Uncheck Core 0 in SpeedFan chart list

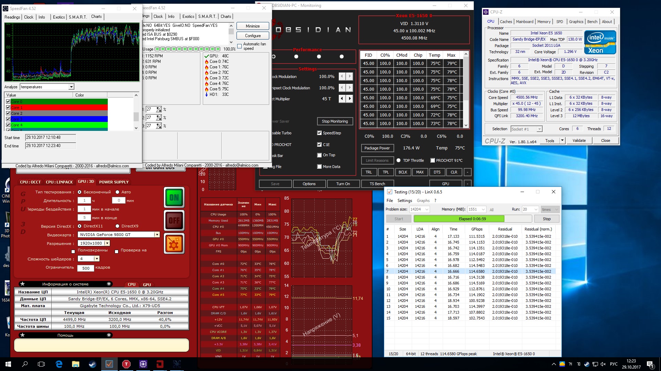[8, 102]
